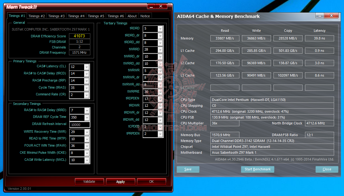Click the Validate button
Viewport: 344px width, 196px height.
click(x=89, y=181)
